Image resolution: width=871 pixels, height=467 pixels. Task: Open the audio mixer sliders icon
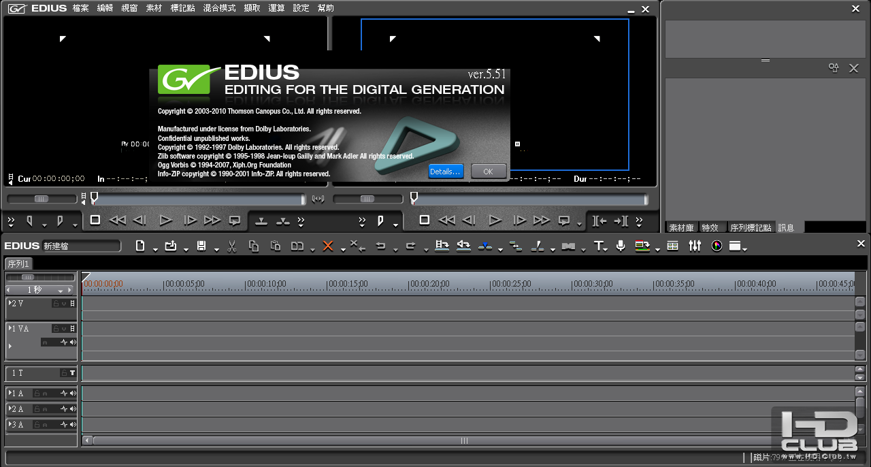point(695,246)
